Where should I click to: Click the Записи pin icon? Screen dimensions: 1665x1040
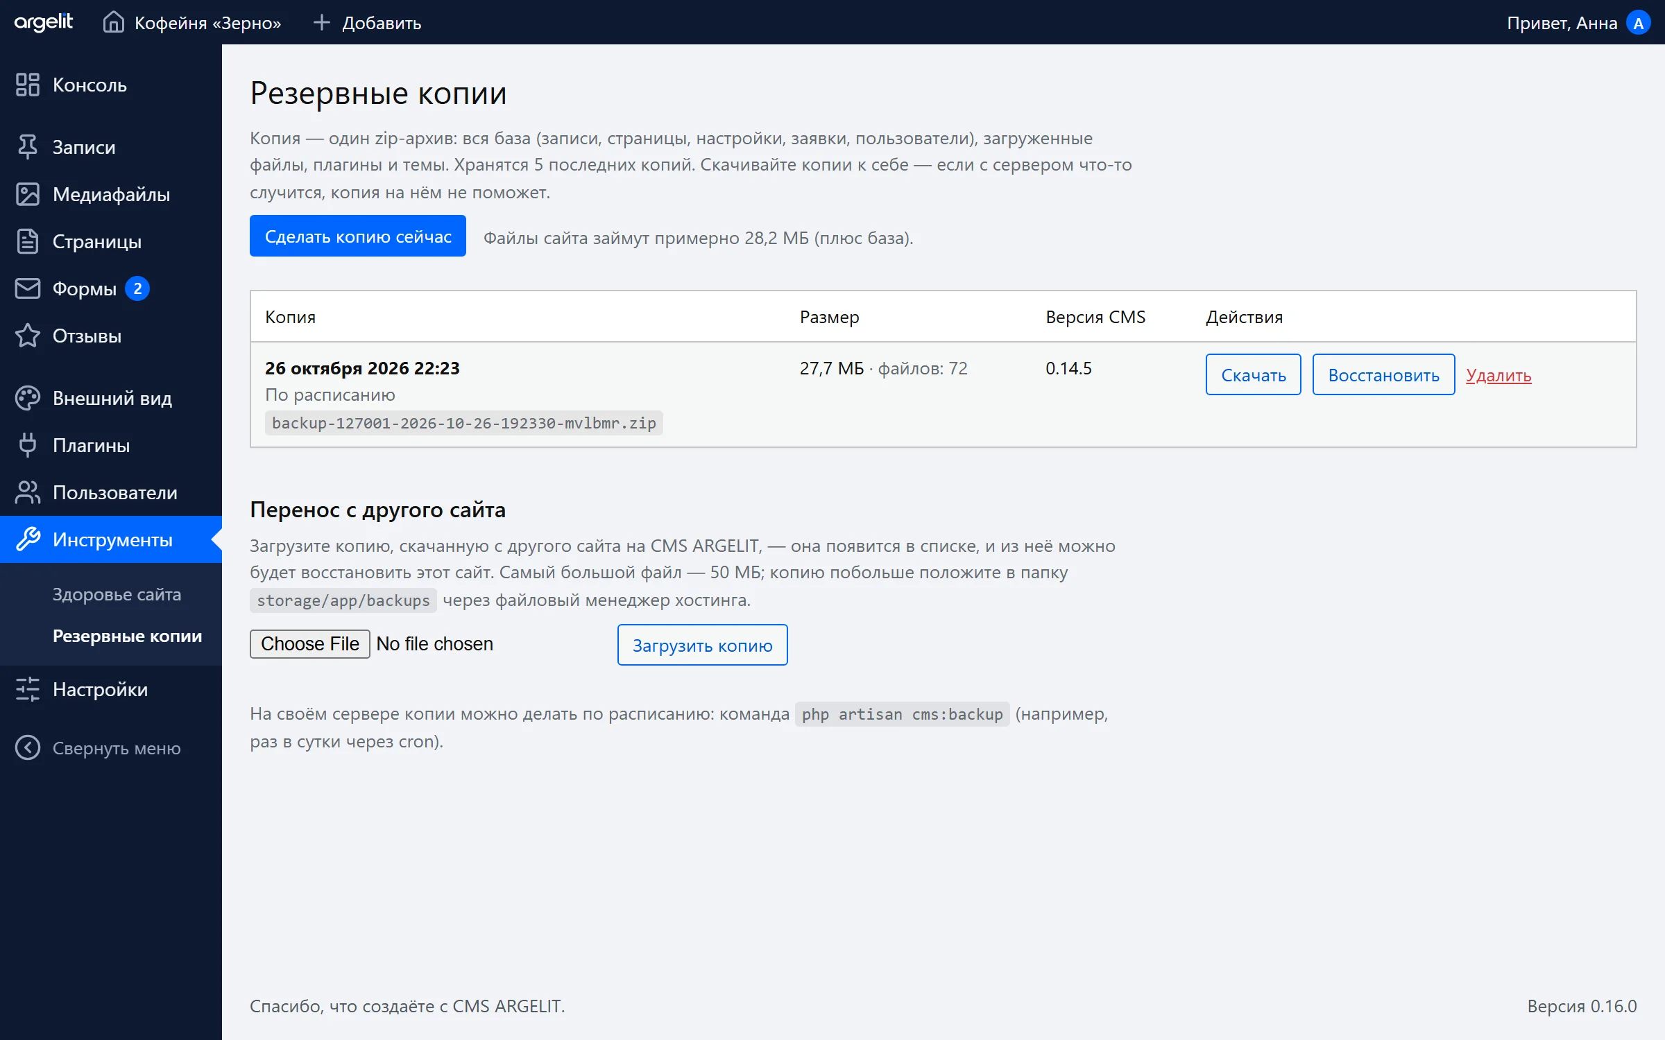click(28, 147)
